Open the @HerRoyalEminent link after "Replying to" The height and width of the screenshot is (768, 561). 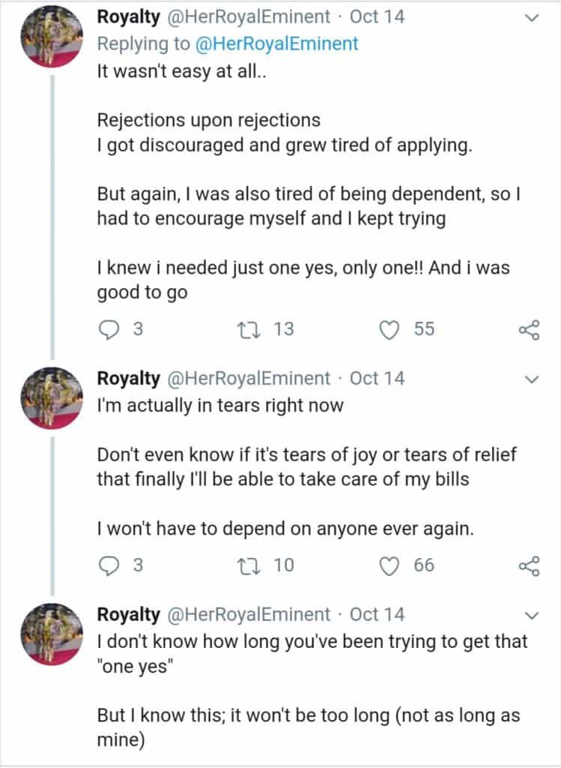click(276, 43)
